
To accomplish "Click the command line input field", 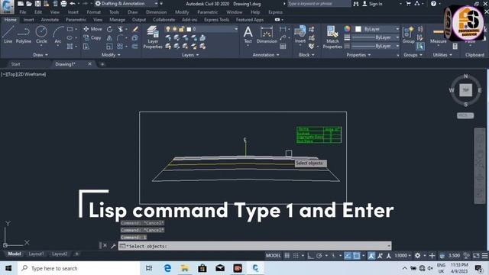I will (254, 246).
